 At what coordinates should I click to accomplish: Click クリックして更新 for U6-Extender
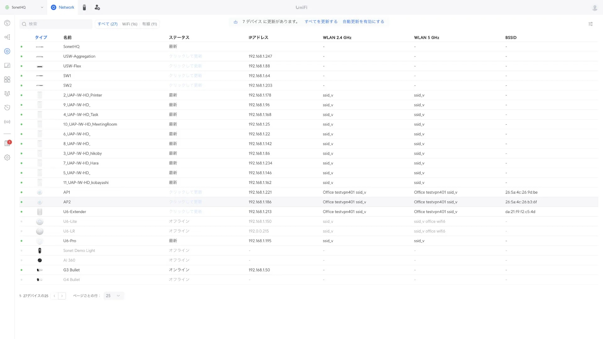[x=185, y=212]
